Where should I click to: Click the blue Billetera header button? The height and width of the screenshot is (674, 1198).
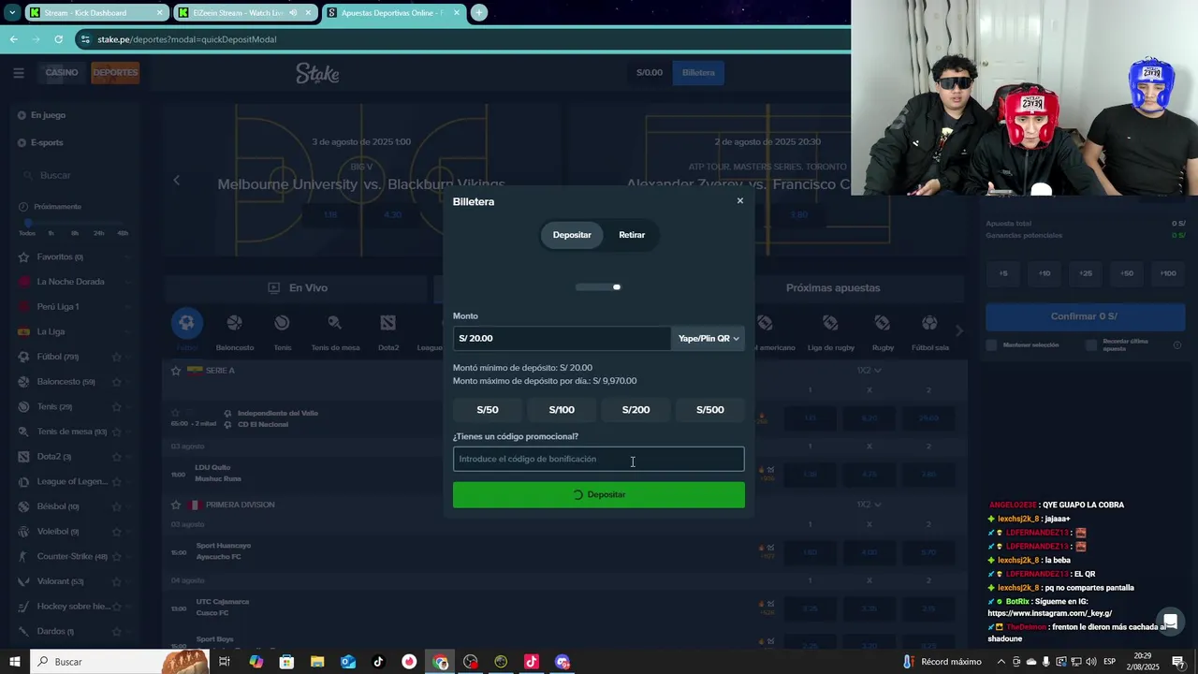coord(698,73)
